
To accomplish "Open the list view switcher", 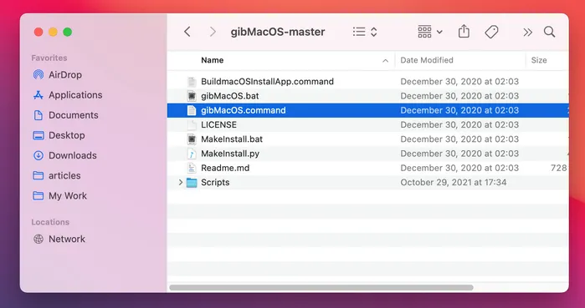I will click(x=365, y=32).
